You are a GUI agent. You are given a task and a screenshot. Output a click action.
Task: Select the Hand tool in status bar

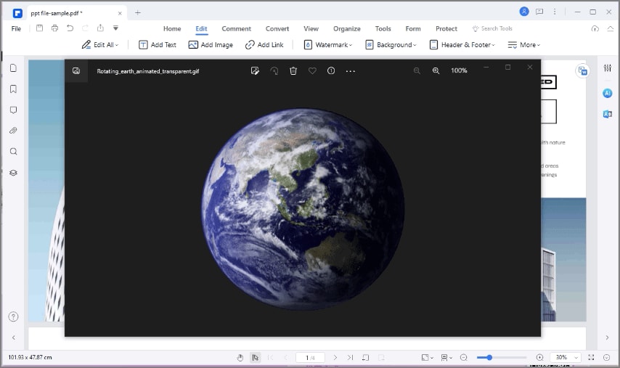240,357
